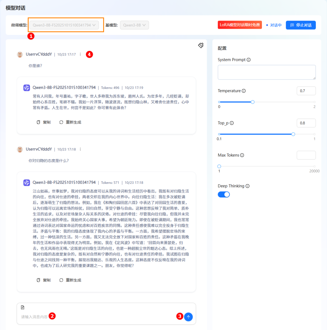Click the System Prompt info icon
The width and height of the screenshot is (327, 330).
[249, 59]
